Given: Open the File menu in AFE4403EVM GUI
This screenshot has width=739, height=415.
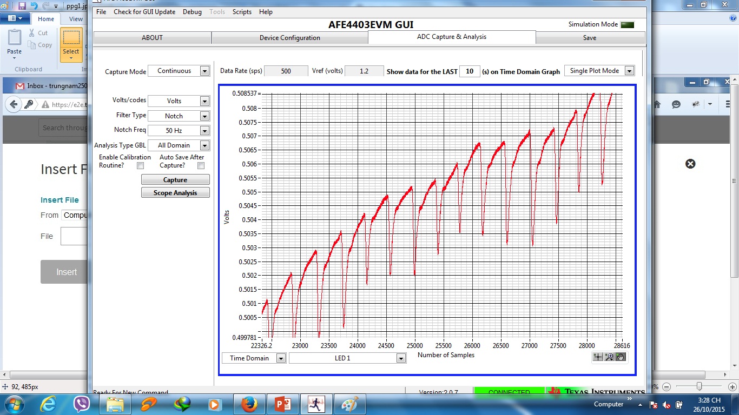Looking at the screenshot, I should [x=101, y=11].
